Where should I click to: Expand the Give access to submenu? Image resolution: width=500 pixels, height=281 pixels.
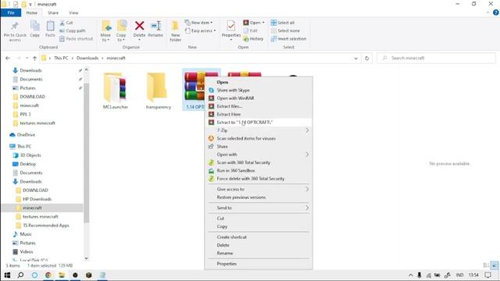tap(259, 189)
